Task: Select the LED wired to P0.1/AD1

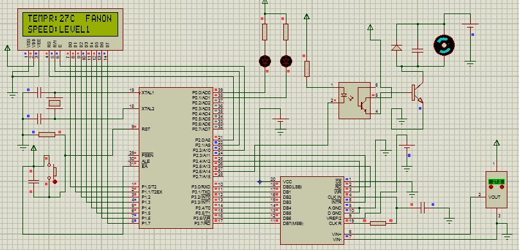Action: point(286,61)
